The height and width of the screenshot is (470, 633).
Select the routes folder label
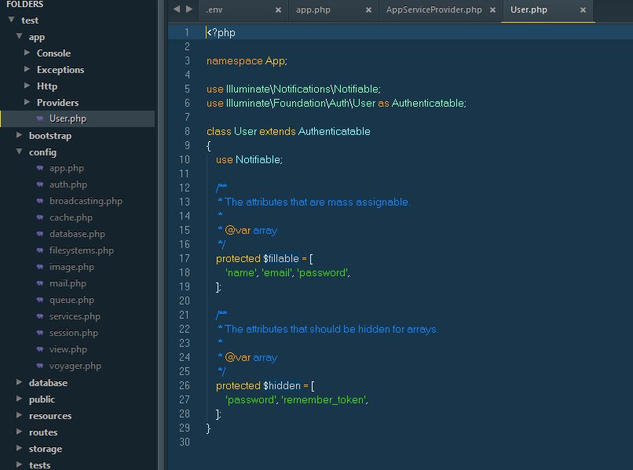point(43,432)
